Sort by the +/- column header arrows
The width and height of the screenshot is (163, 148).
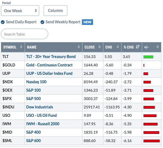158,47
